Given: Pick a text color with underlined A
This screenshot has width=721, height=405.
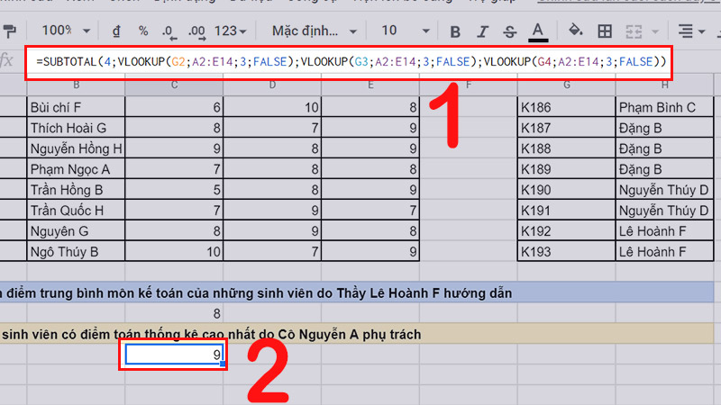Looking at the screenshot, I should pyautogui.click(x=538, y=31).
